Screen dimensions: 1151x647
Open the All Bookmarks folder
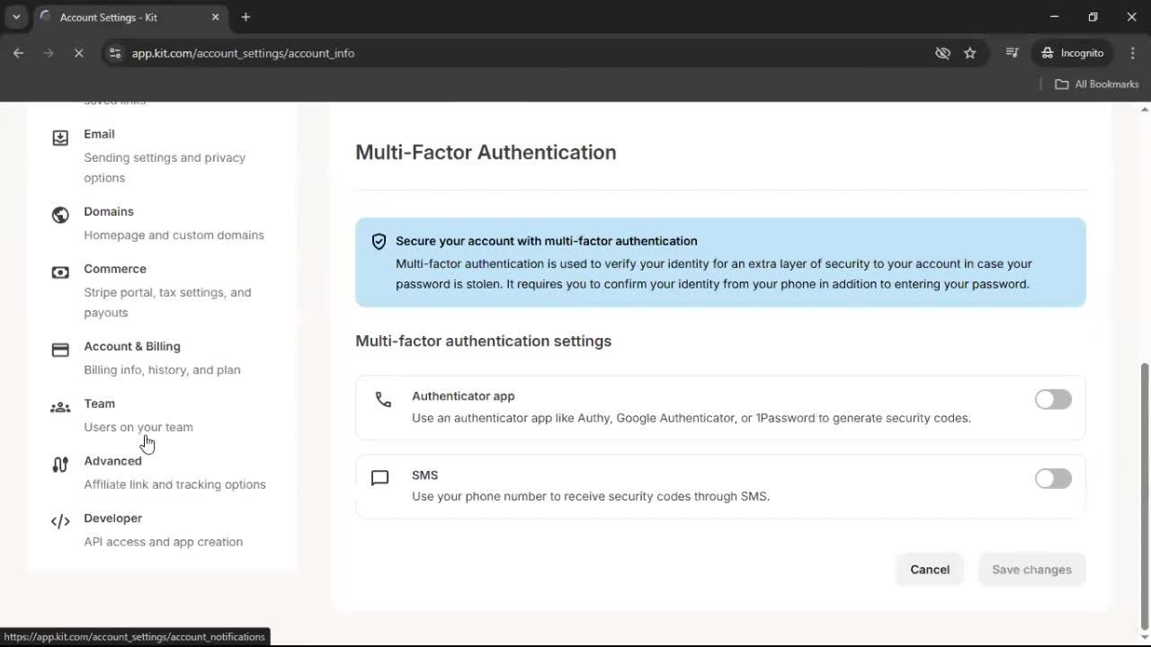pyautogui.click(x=1096, y=84)
